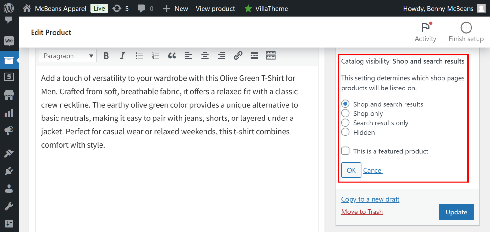Toggle bold formatting in the editor
Image resolution: width=490 pixels, height=232 pixels.
(106, 56)
